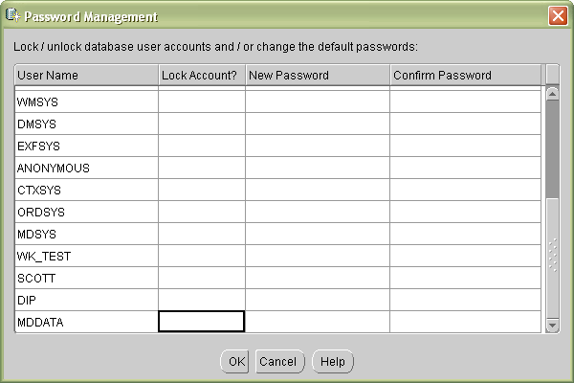Select the Confirm Password column header

466,75
